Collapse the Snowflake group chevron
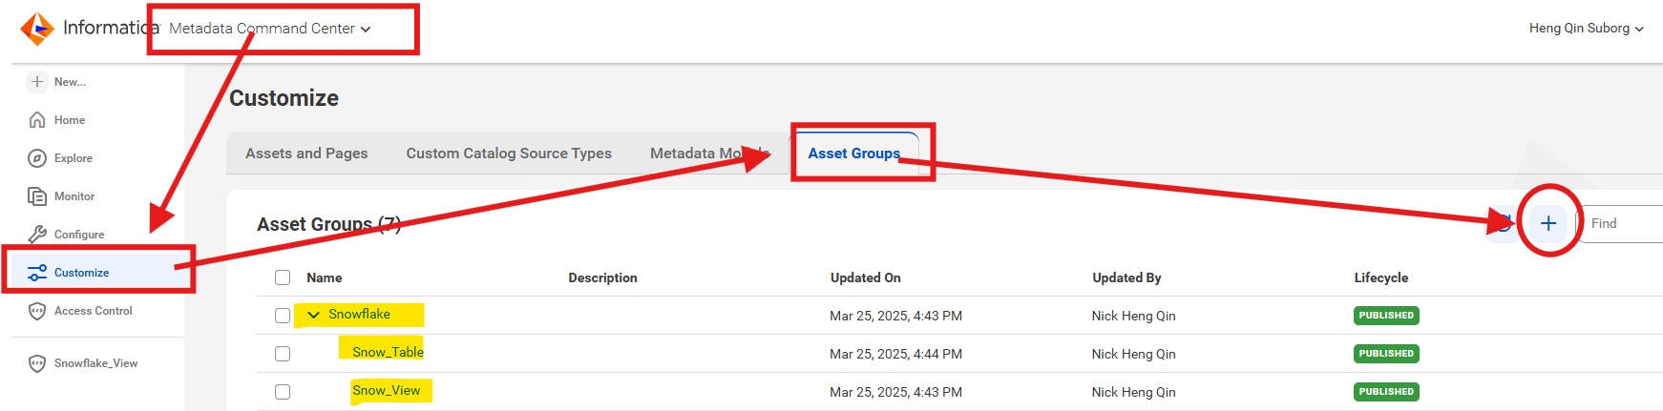1663x411 pixels. coord(313,315)
